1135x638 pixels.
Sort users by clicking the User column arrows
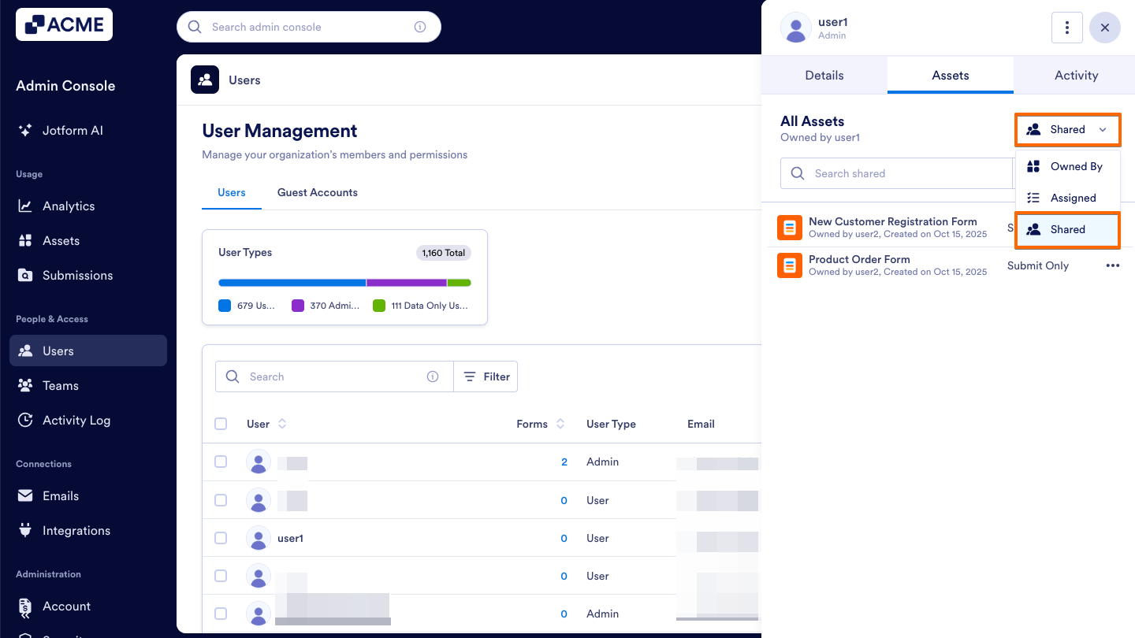click(x=281, y=423)
